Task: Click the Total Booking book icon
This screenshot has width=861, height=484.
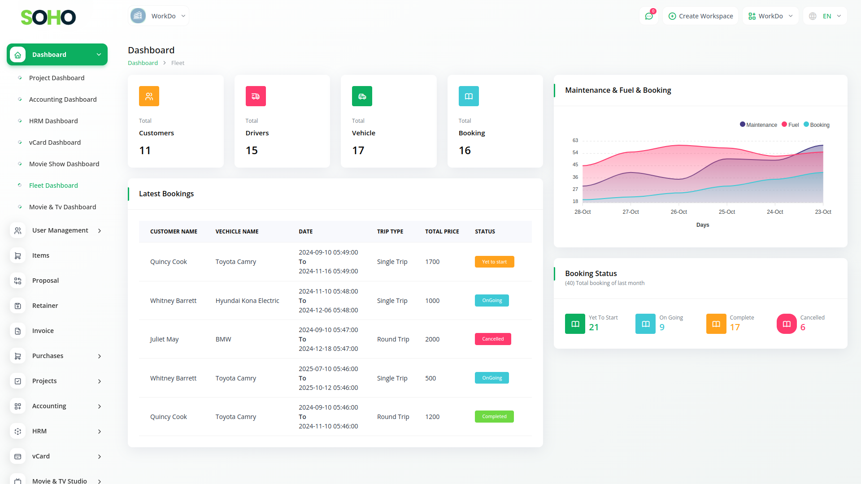Action: (x=469, y=96)
